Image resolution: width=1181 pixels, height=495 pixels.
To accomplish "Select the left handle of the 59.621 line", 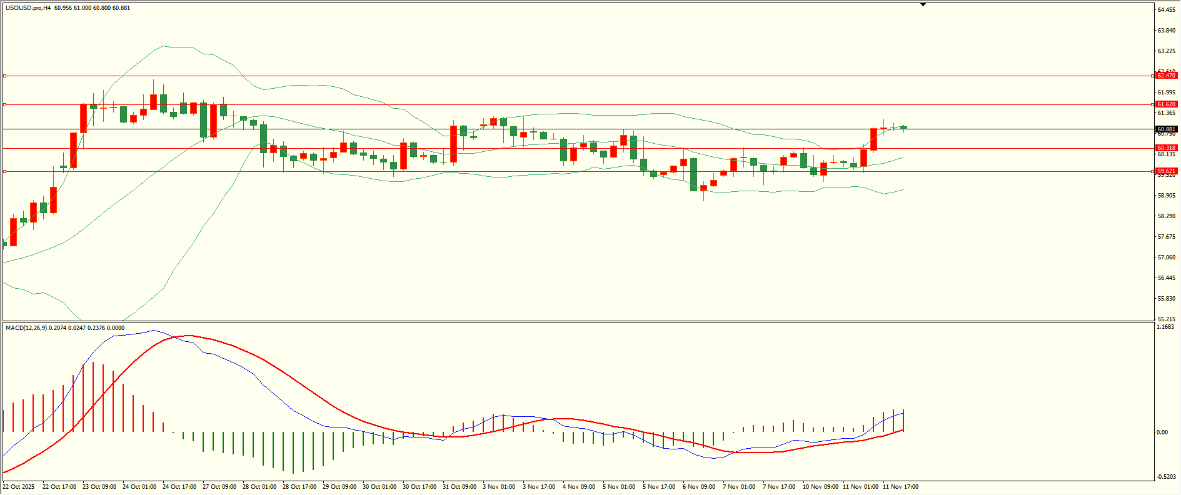I will pyautogui.click(x=5, y=171).
